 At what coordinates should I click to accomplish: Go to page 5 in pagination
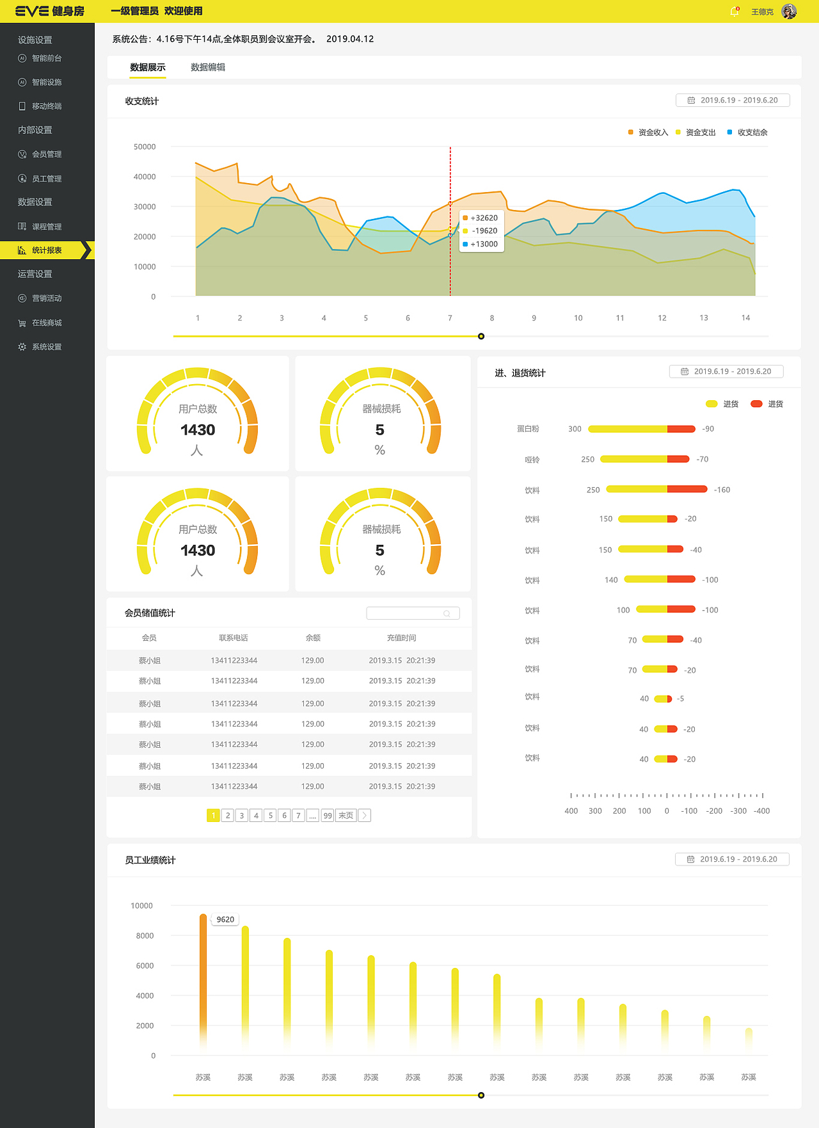270,816
